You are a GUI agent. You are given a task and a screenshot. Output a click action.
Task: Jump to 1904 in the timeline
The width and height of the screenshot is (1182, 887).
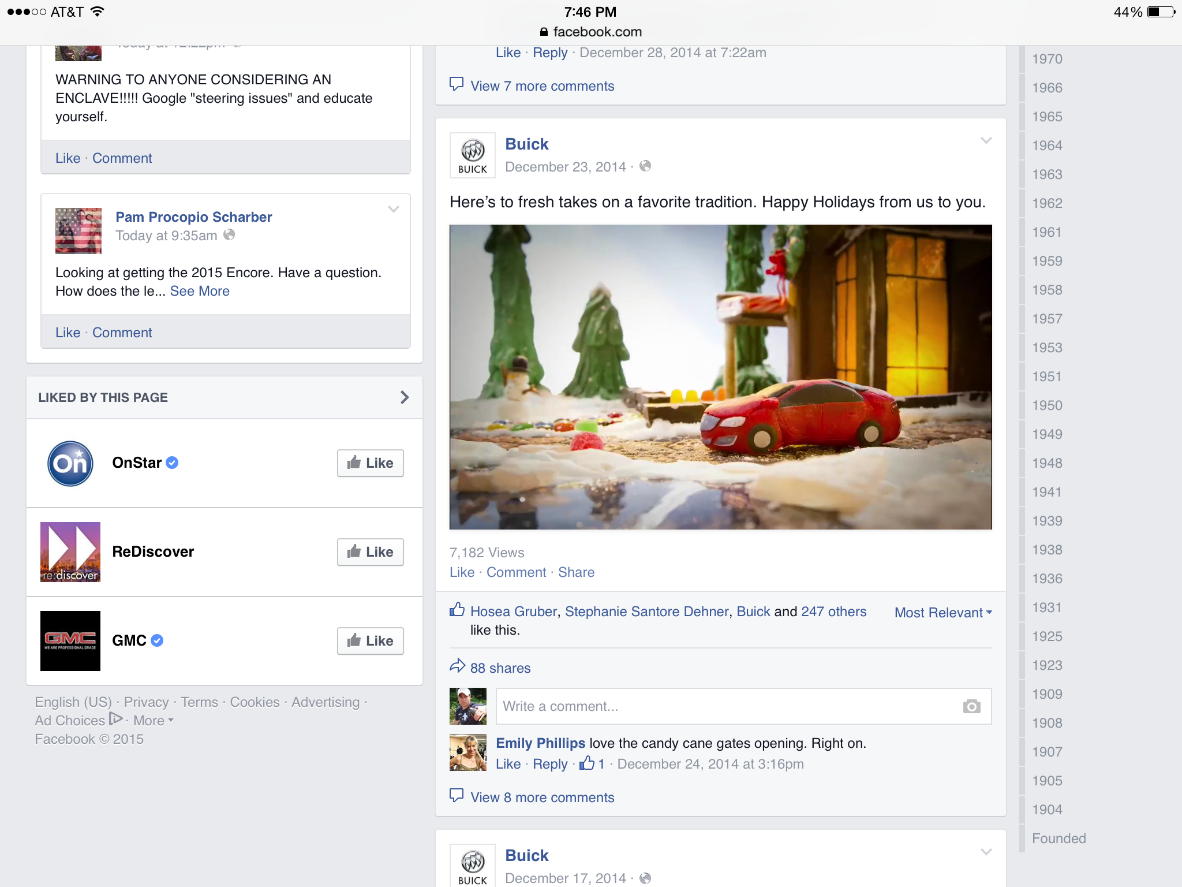pyautogui.click(x=1047, y=810)
